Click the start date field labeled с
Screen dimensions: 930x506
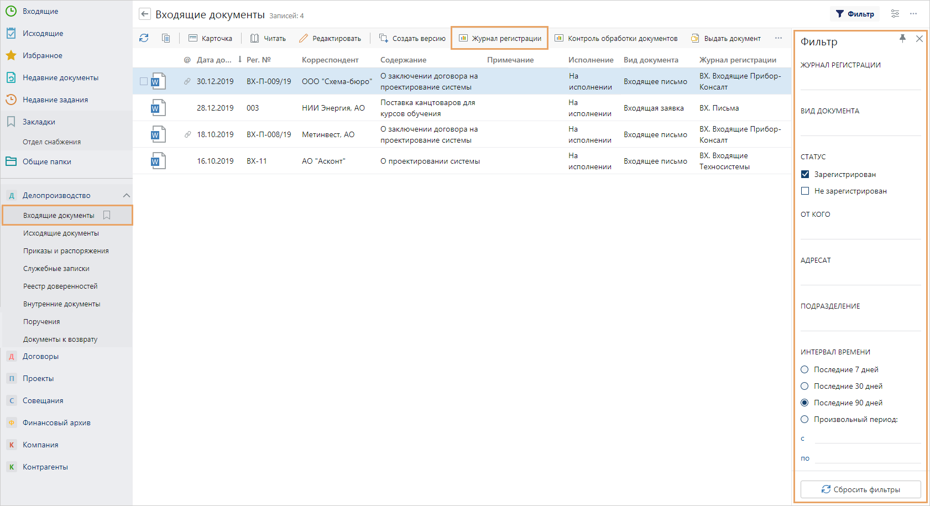pyautogui.click(x=867, y=438)
